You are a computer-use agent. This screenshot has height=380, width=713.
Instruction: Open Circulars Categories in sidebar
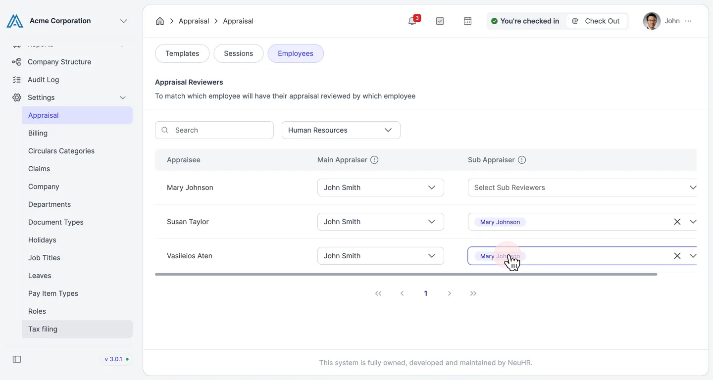(x=77, y=151)
